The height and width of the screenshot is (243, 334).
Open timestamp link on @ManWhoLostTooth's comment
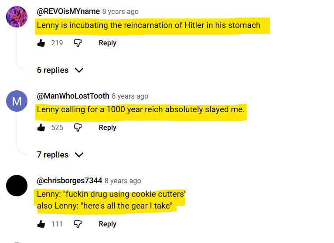click(x=130, y=96)
